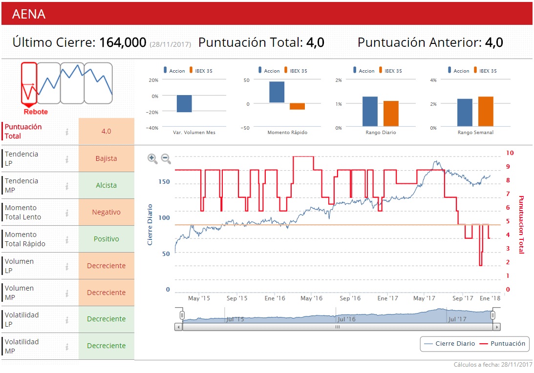The height and width of the screenshot is (373, 534).
Task: Click the Bajista value for Tendencia LP
Action: 106,158
